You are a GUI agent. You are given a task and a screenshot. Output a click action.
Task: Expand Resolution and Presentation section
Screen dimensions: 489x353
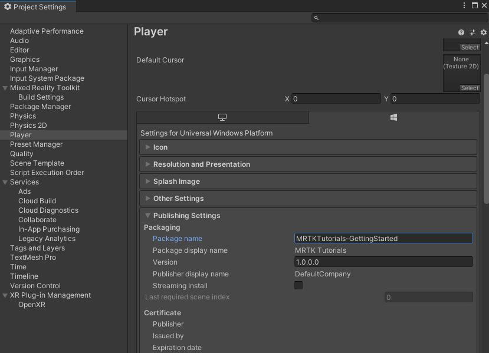(x=308, y=164)
